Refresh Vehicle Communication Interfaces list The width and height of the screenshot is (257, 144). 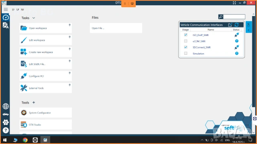[x=237, y=25]
